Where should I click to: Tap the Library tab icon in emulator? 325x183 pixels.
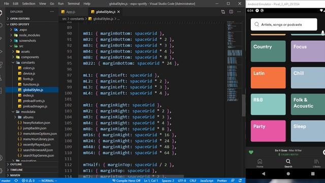[x=316, y=163]
